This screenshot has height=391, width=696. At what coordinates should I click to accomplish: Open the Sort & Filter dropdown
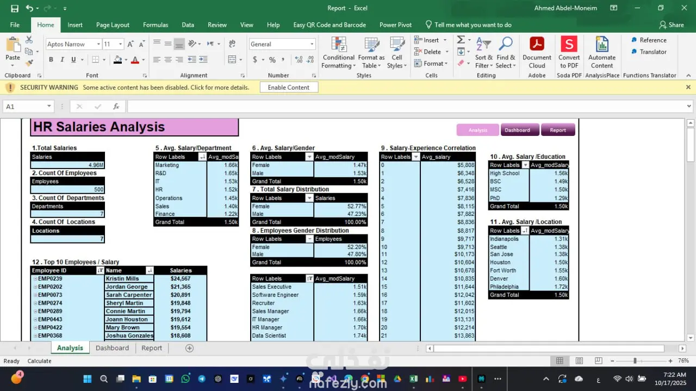pos(483,52)
